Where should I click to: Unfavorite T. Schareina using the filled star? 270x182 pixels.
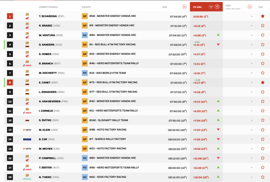coord(262,16)
